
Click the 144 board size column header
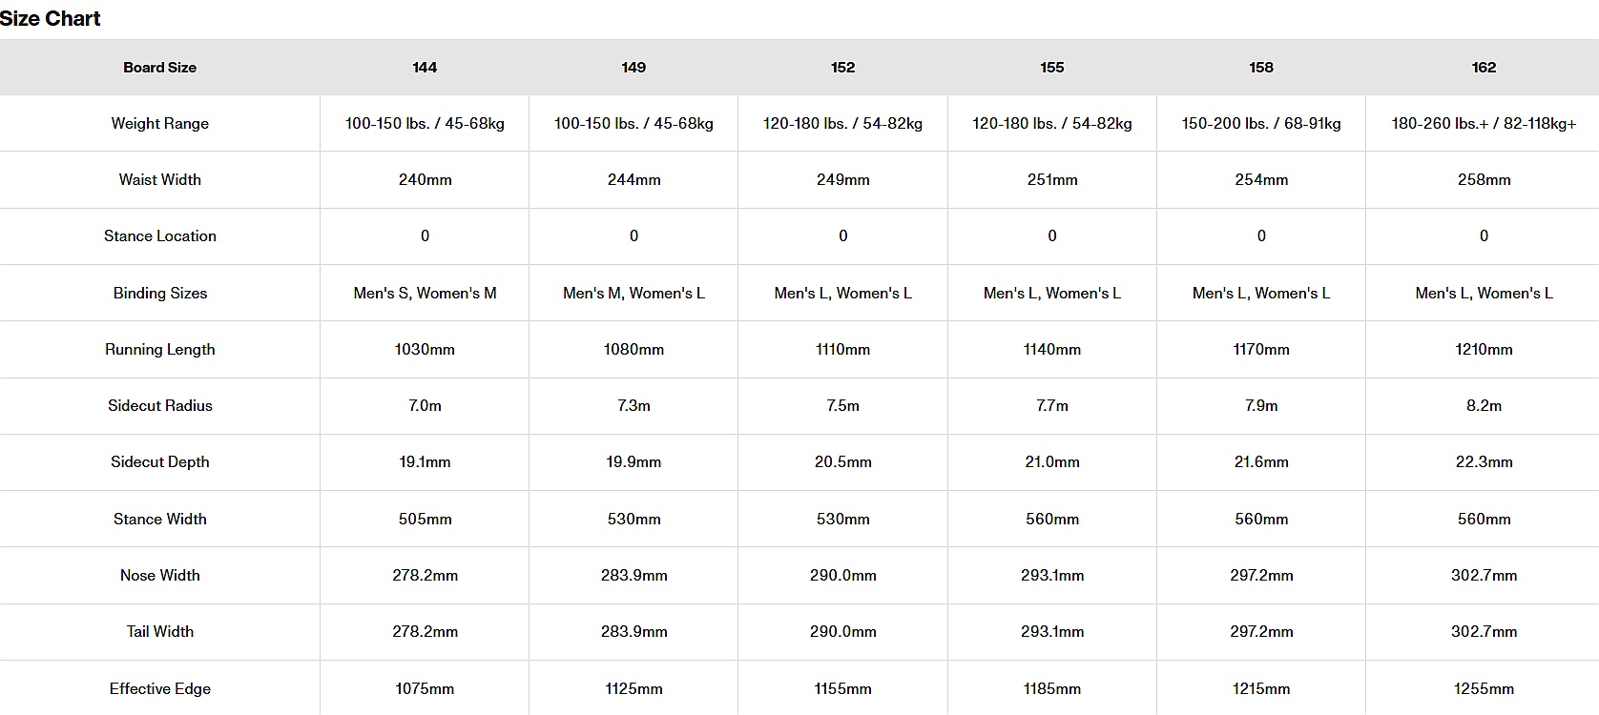[425, 68]
